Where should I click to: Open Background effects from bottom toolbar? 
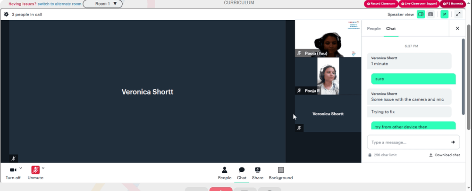281,173
